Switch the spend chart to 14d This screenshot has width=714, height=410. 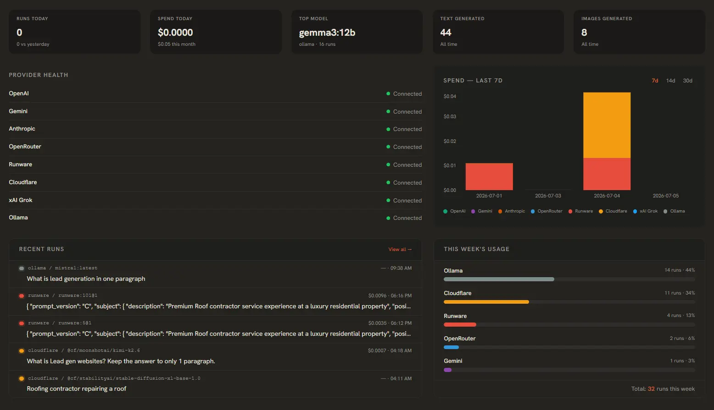click(x=671, y=81)
